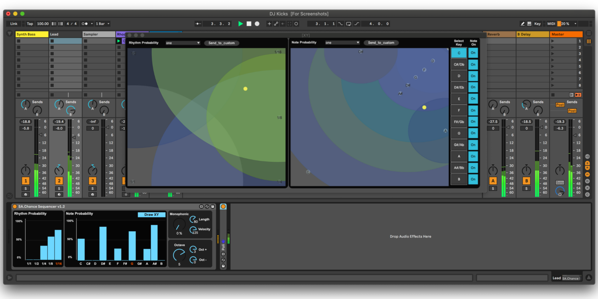Select the Synth Bass track header
598x299 pixels.
(32, 34)
